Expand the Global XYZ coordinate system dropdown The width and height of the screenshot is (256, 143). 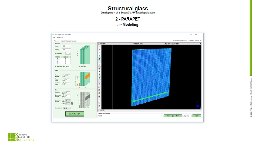[200, 44]
